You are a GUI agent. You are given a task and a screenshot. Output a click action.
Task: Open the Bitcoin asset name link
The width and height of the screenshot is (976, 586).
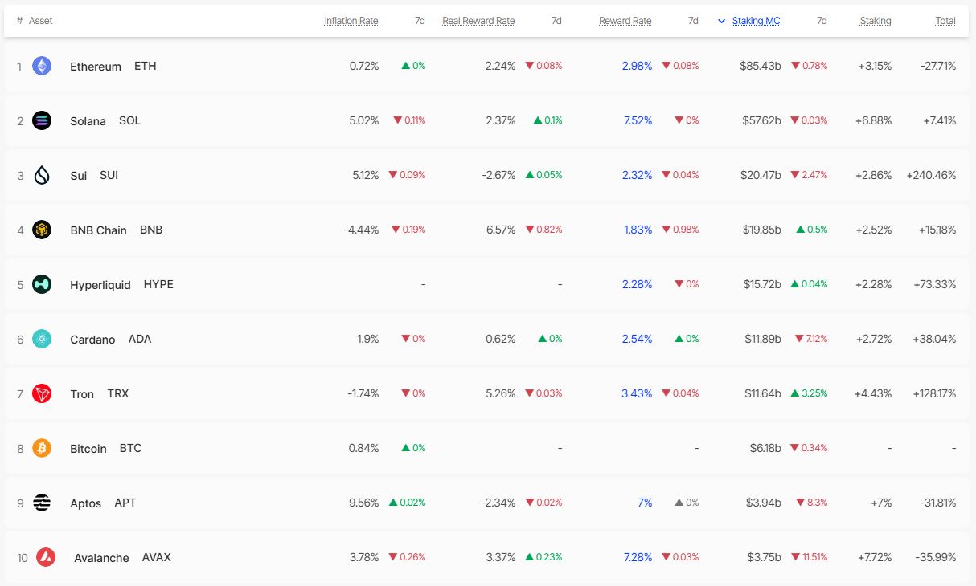[88, 449]
